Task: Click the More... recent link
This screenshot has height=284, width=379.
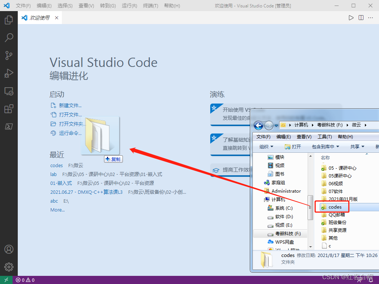Action: (x=57, y=210)
